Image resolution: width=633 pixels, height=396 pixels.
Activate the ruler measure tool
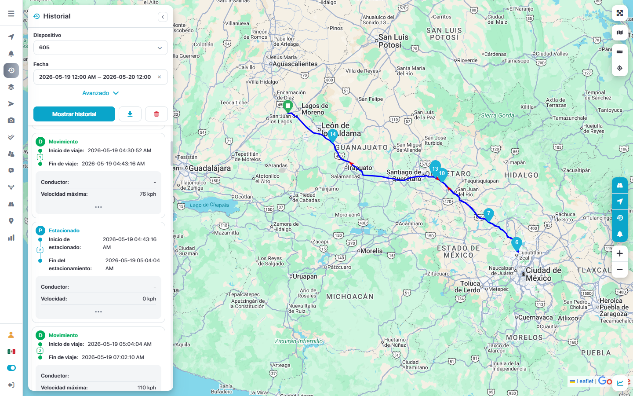pos(620,51)
